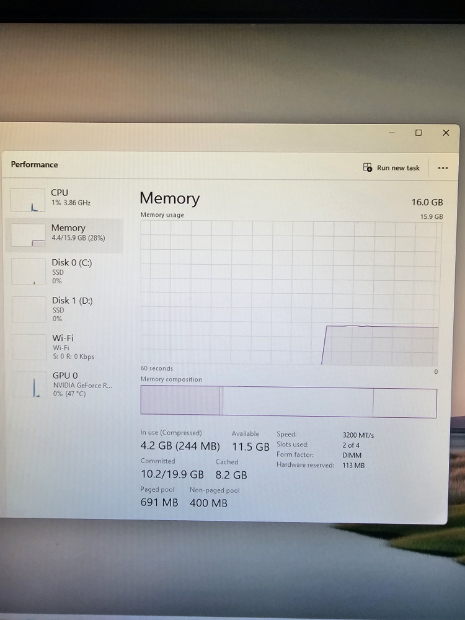Image resolution: width=465 pixels, height=620 pixels.
Task: Minimize the Task Manager window
Action: (x=391, y=133)
